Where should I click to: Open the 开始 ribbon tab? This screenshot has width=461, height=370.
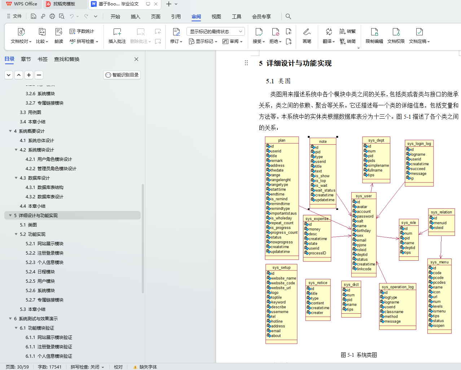coord(115,16)
